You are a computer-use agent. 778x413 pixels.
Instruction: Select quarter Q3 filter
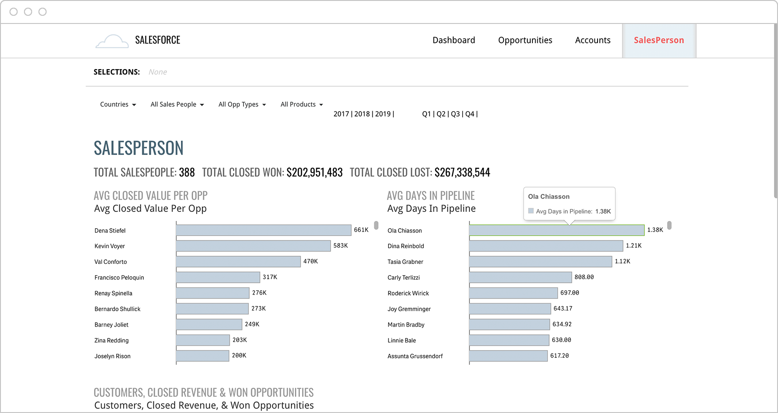455,114
